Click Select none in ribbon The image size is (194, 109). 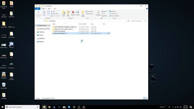(113, 14)
